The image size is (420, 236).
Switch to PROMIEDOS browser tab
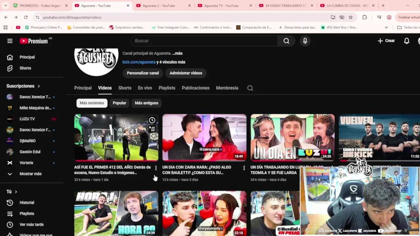[40, 6]
